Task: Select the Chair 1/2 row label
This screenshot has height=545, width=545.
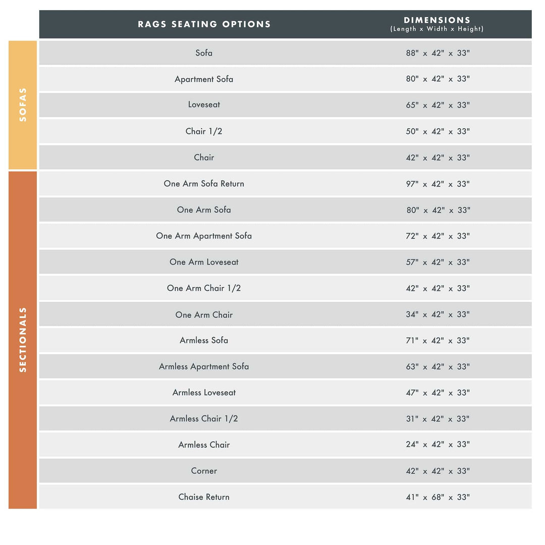Action: coord(204,131)
